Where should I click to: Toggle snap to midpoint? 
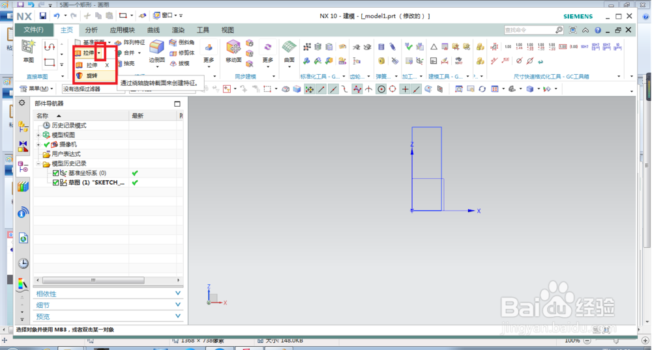[x=333, y=88]
